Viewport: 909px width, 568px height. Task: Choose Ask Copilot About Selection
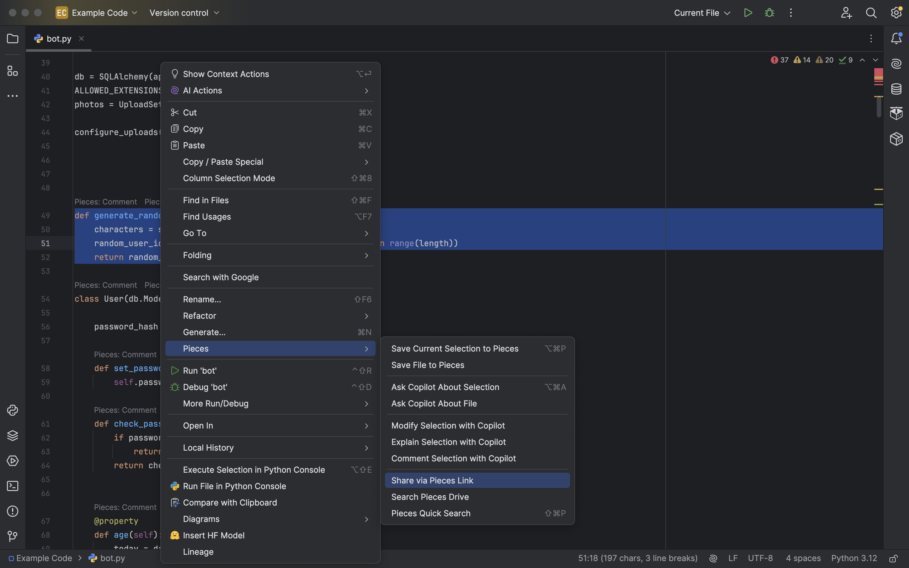(x=477, y=387)
